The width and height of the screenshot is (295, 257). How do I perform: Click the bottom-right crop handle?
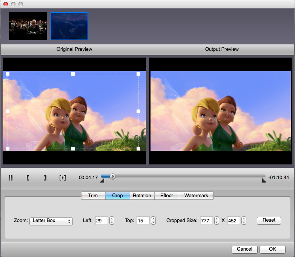138,149
